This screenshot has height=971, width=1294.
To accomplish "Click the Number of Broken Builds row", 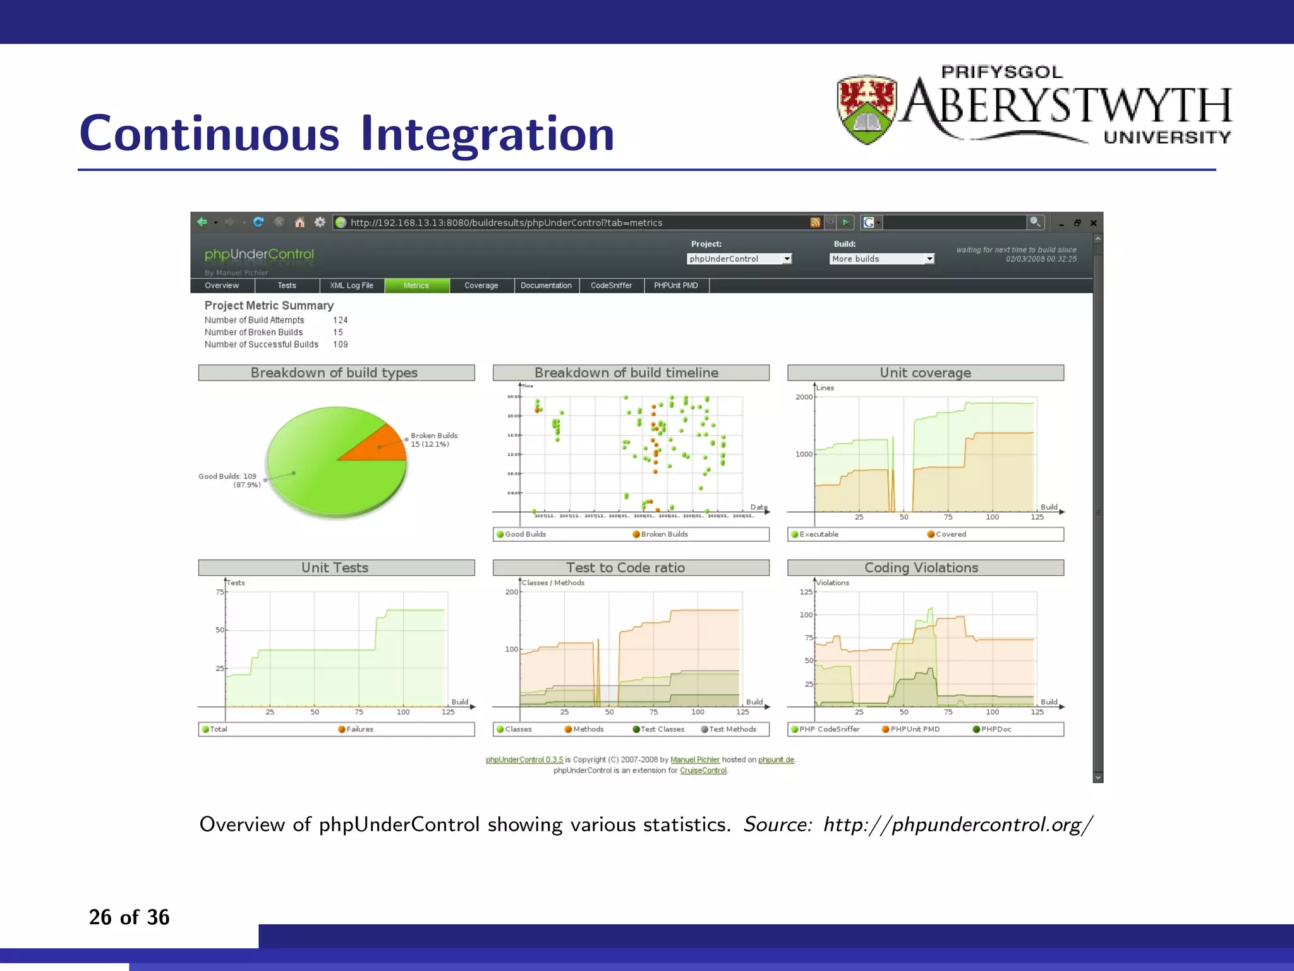I will 274,333.
